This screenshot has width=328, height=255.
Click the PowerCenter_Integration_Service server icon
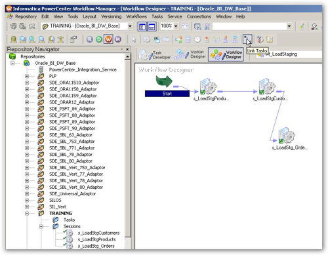(41, 69)
